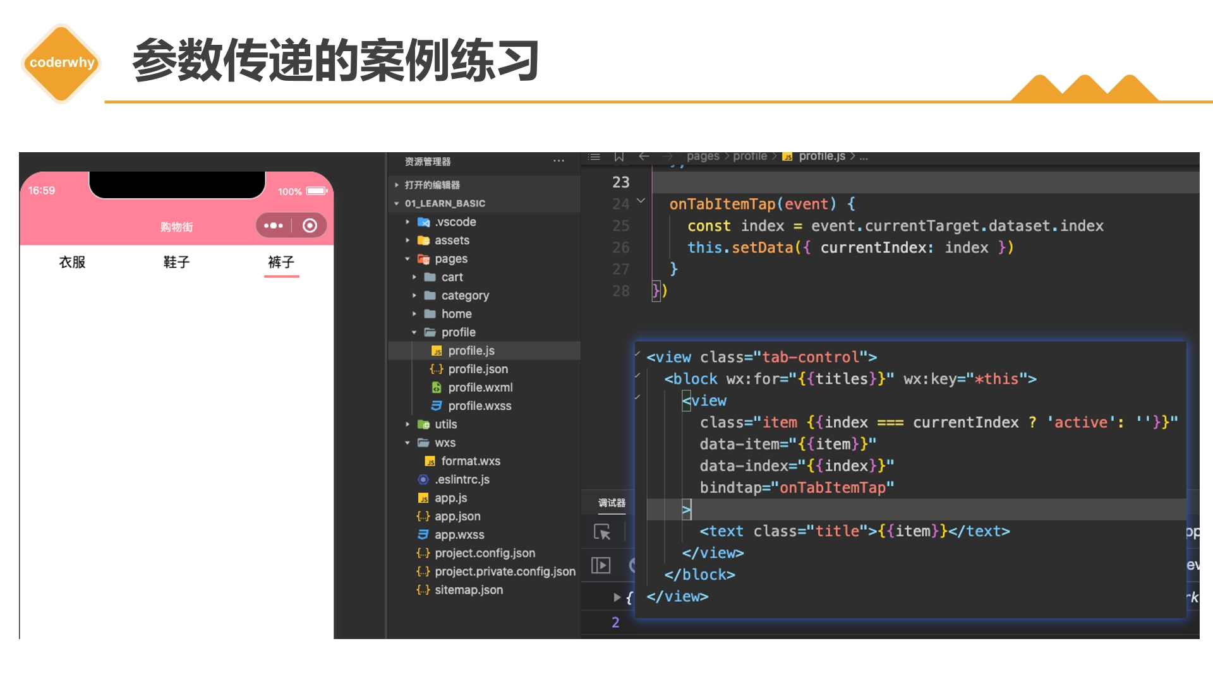This screenshot has width=1213, height=682.
Task: Click the bookmark icon in editor toolbar
Action: coord(619,157)
